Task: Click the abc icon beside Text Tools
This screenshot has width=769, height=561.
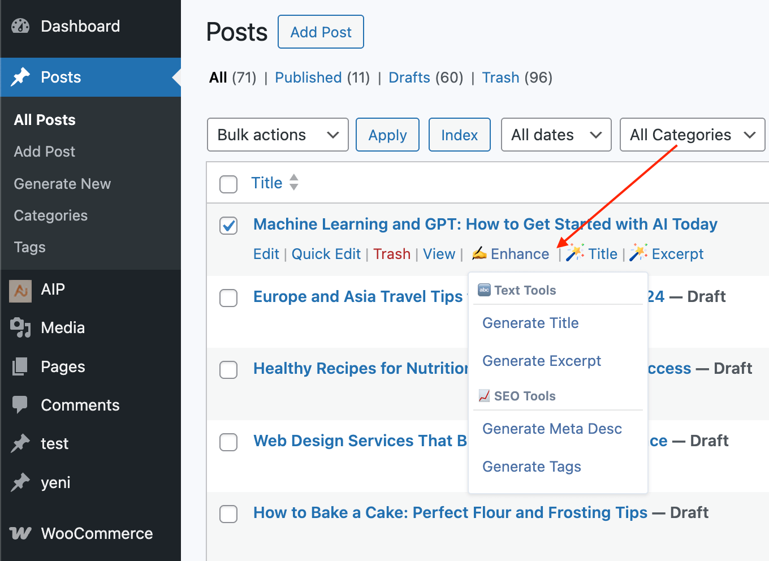Action: click(484, 290)
